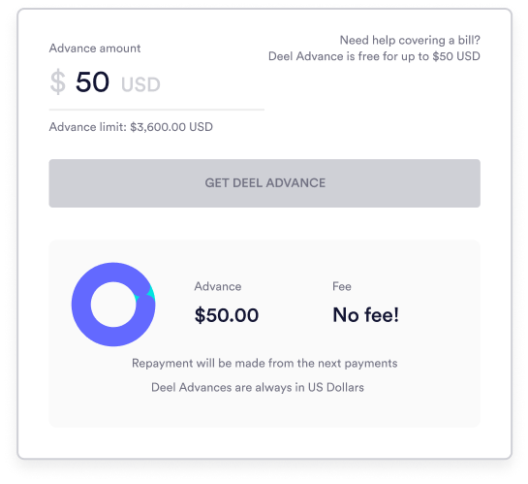Image resolution: width=528 pixels, height=484 pixels.
Task: Click the 'Advance limit: $3,600.00 USD' text
Action: [x=131, y=127]
